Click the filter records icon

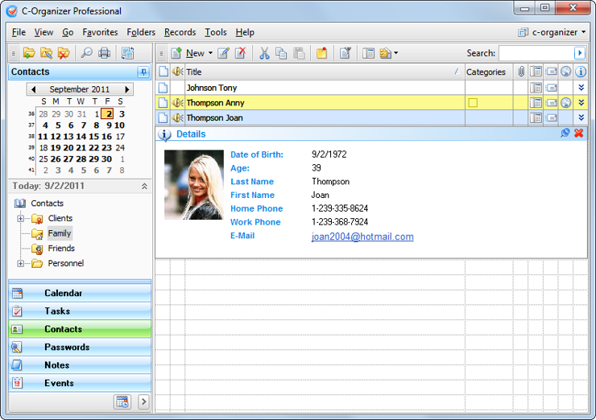click(346, 53)
